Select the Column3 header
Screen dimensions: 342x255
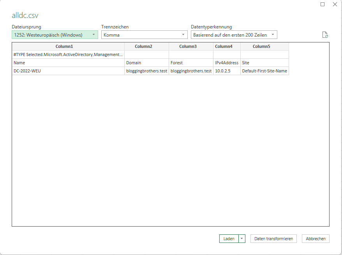pyautogui.click(x=191, y=46)
